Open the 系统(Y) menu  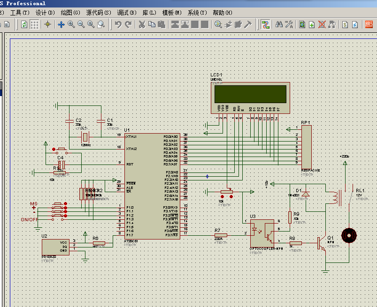coord(197,13)
